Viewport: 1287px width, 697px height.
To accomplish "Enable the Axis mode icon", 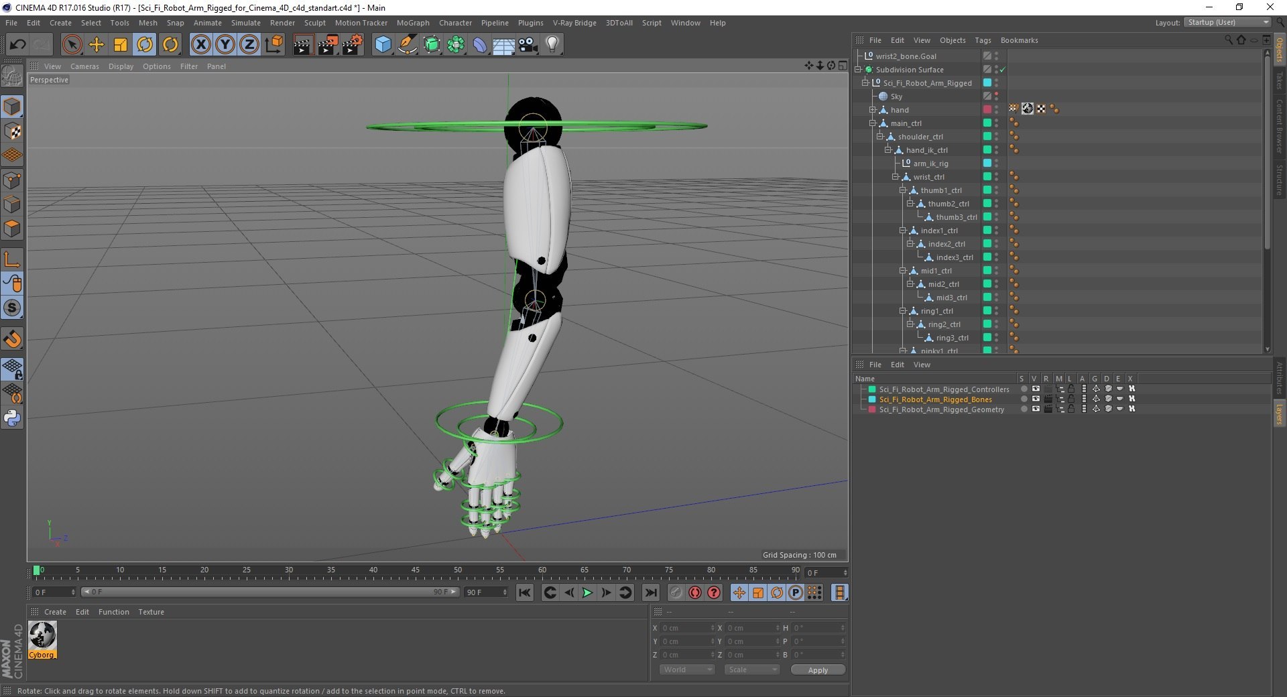I will coord(12,259).
